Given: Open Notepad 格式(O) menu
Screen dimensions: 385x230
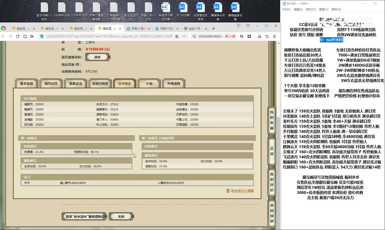Looking at the screenshot, I should click(x=311, y=10).
